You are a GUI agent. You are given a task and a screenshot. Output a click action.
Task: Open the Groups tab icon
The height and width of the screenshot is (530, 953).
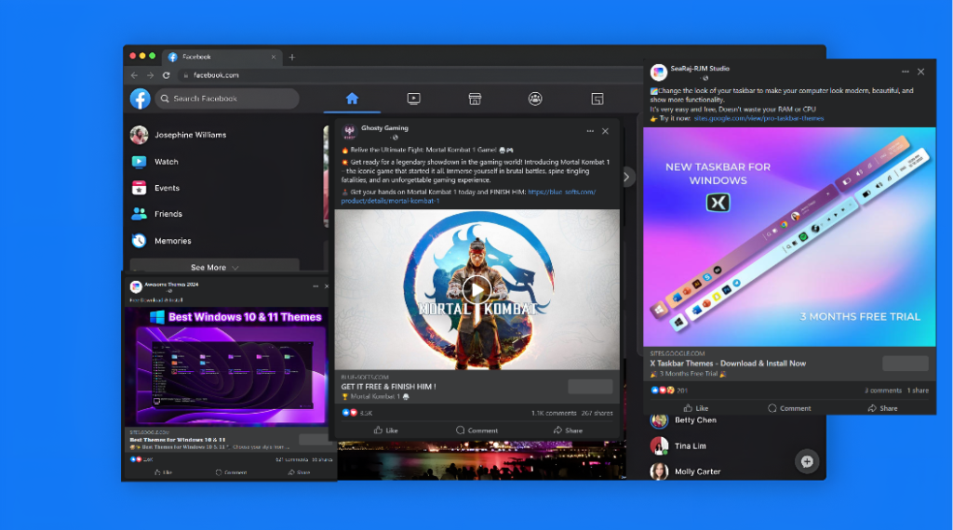click(535, 99)
